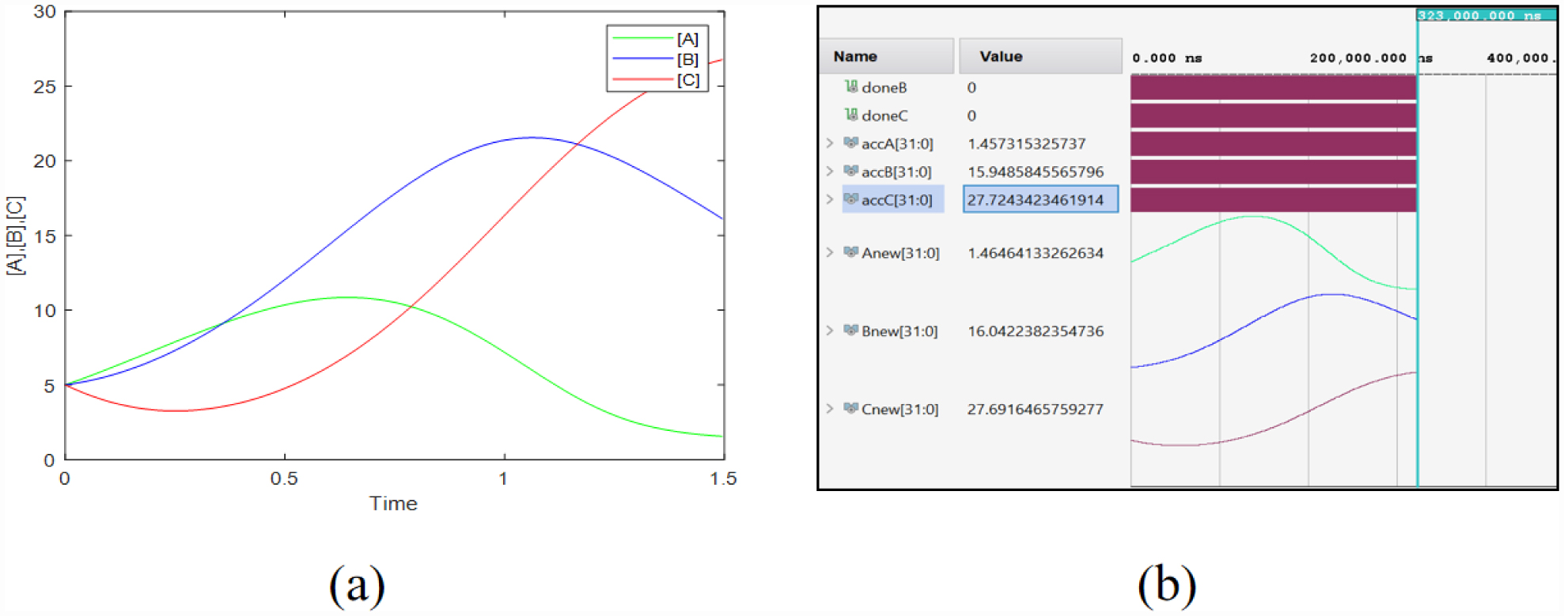Expand the accB[31:0] bus
Image resolution: width=1564 pixels, height=616 pixels.
click(830, 172)
